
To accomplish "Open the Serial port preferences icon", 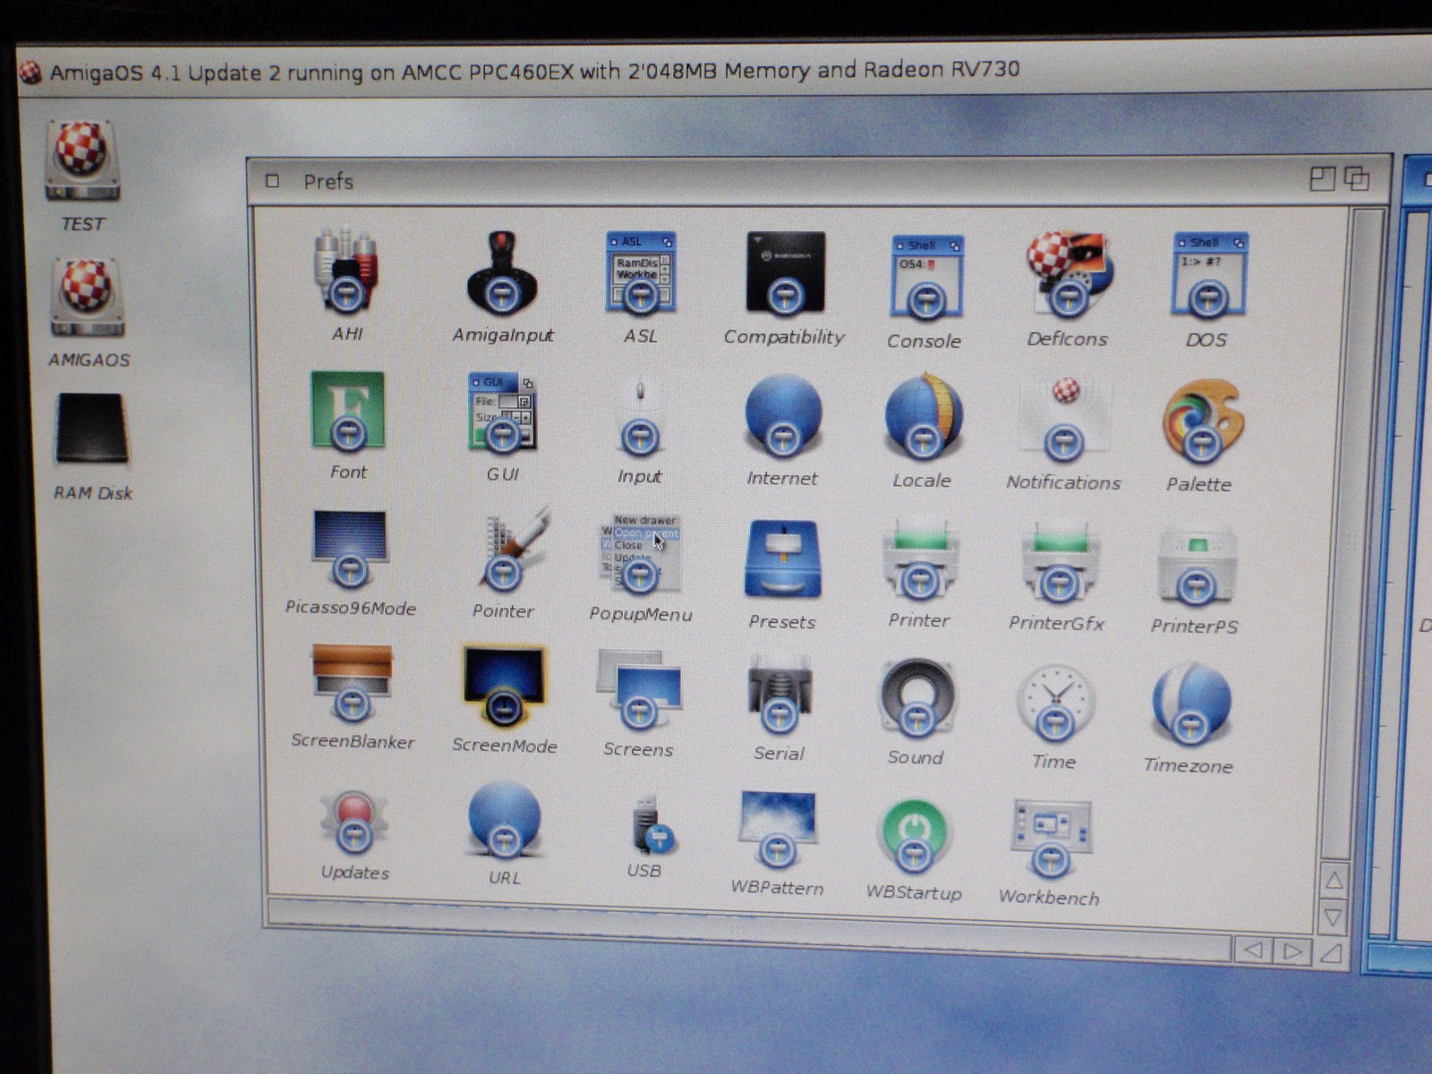I will click(x=780, y=695).
